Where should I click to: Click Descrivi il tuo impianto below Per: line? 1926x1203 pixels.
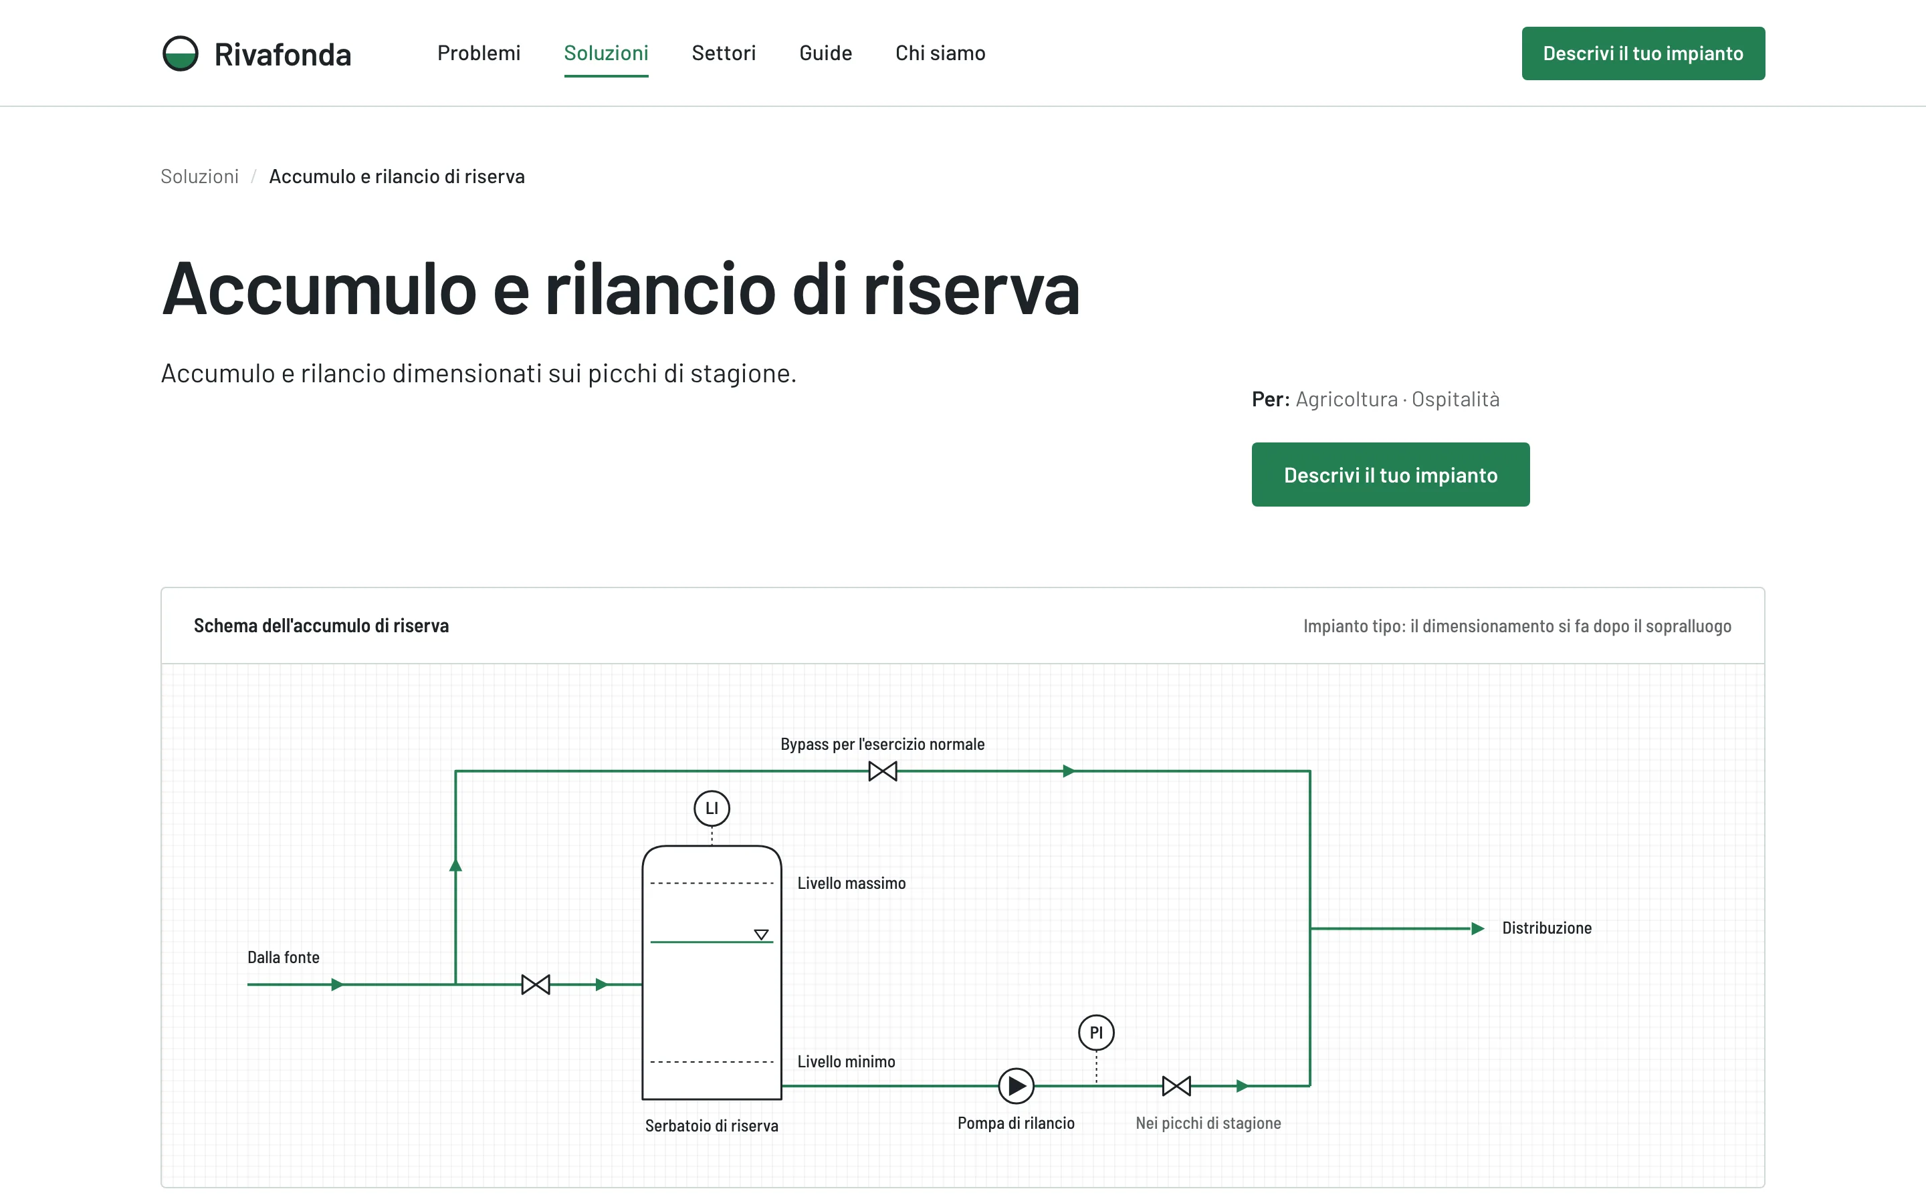(x=1390, y=475)
